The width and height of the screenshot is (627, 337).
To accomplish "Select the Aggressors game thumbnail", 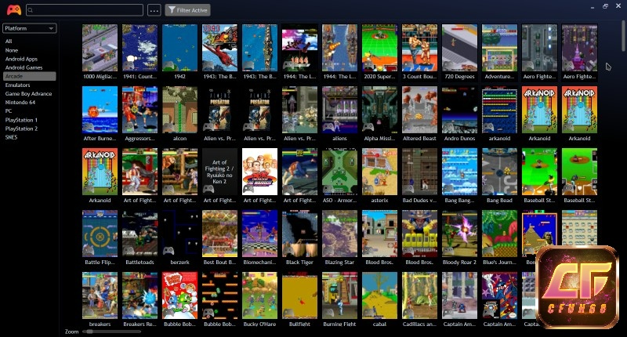I will (140, 110).
